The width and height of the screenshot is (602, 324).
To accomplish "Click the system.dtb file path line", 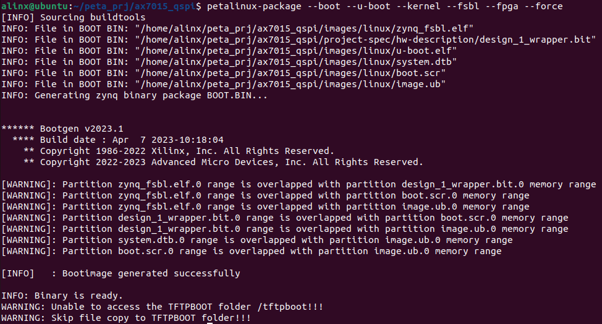I will [x=229, y=62].
